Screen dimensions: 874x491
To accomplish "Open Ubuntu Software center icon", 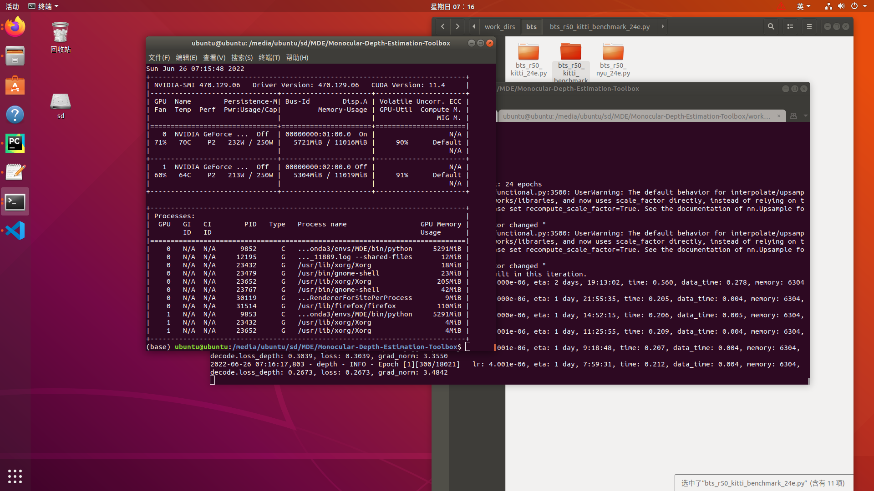I will point(15,85).
